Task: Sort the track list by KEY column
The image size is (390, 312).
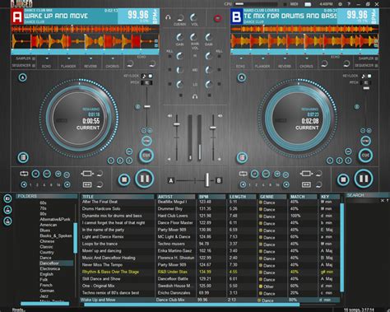Action: pos(329,197)
